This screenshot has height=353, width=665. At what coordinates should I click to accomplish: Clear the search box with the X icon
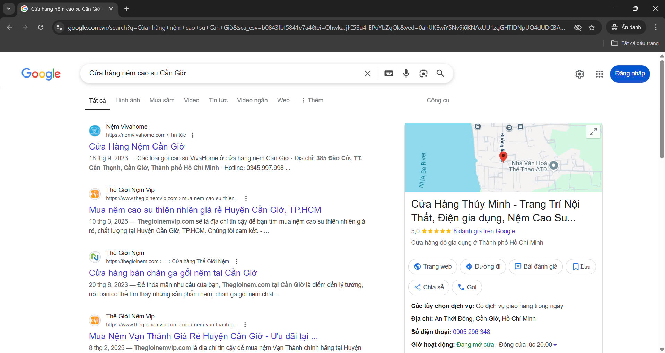click(368, 73)
